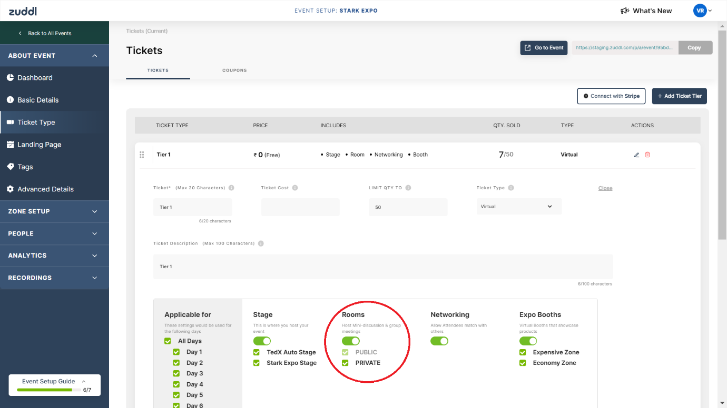The width and height of the screenshot is (727, 408).
Task: Click the Add Ticket Tier button
Action: (x=680, y=96)
